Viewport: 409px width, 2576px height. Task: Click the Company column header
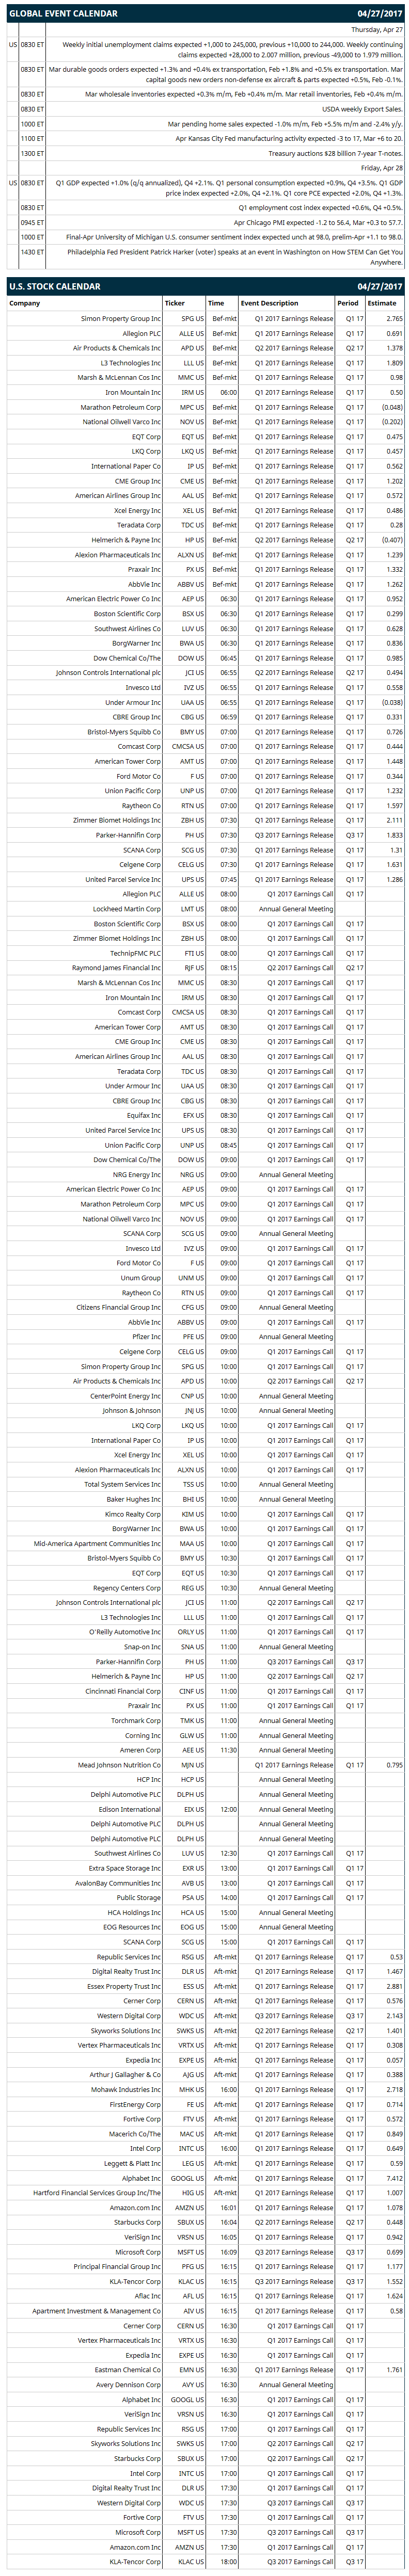point(25,303)
